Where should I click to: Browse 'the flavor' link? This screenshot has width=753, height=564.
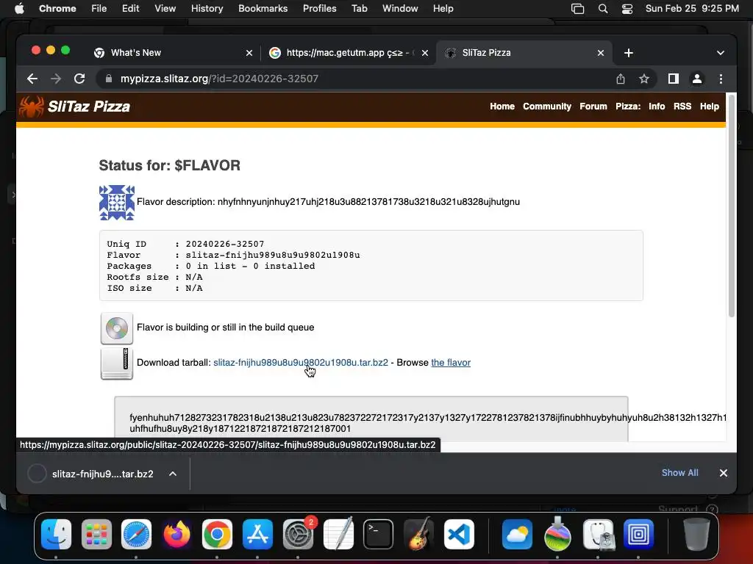click(451, 363)
